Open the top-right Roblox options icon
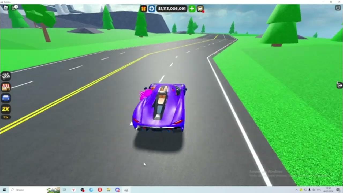343x193 pixels. (x=338, y=8)
